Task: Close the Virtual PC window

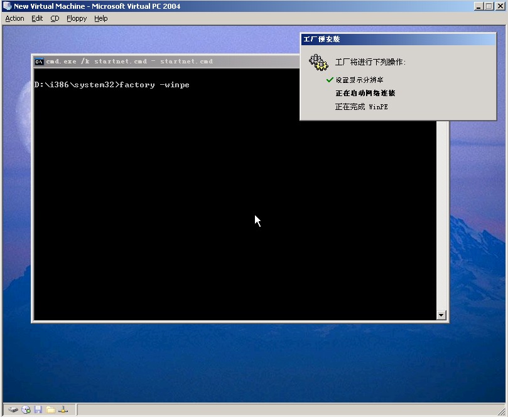Action: (x=500, y=6)
